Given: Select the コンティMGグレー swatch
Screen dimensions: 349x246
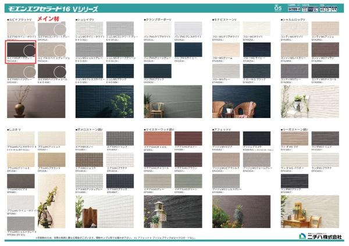Looking at the screenshot, I should point(295,71).
